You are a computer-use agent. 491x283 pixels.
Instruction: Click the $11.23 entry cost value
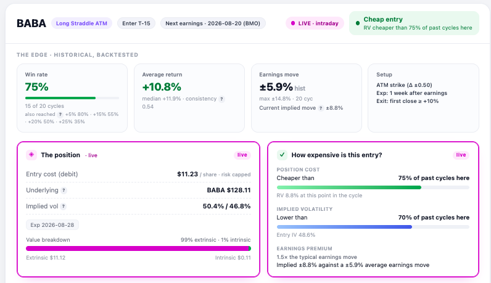coord(188,174)
